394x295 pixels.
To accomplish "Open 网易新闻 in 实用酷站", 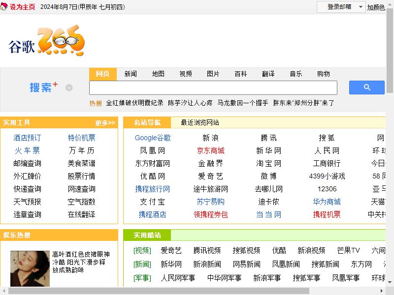I will click(x=247, y=264).
